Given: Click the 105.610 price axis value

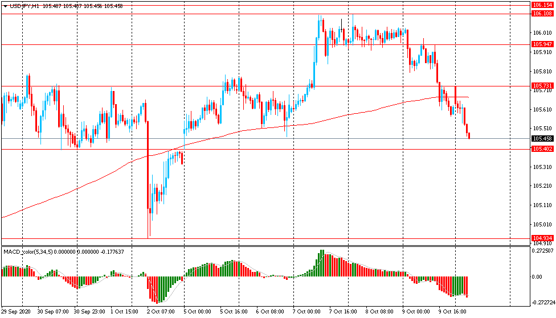Looking at the screenshot, I should coord(542,110).
